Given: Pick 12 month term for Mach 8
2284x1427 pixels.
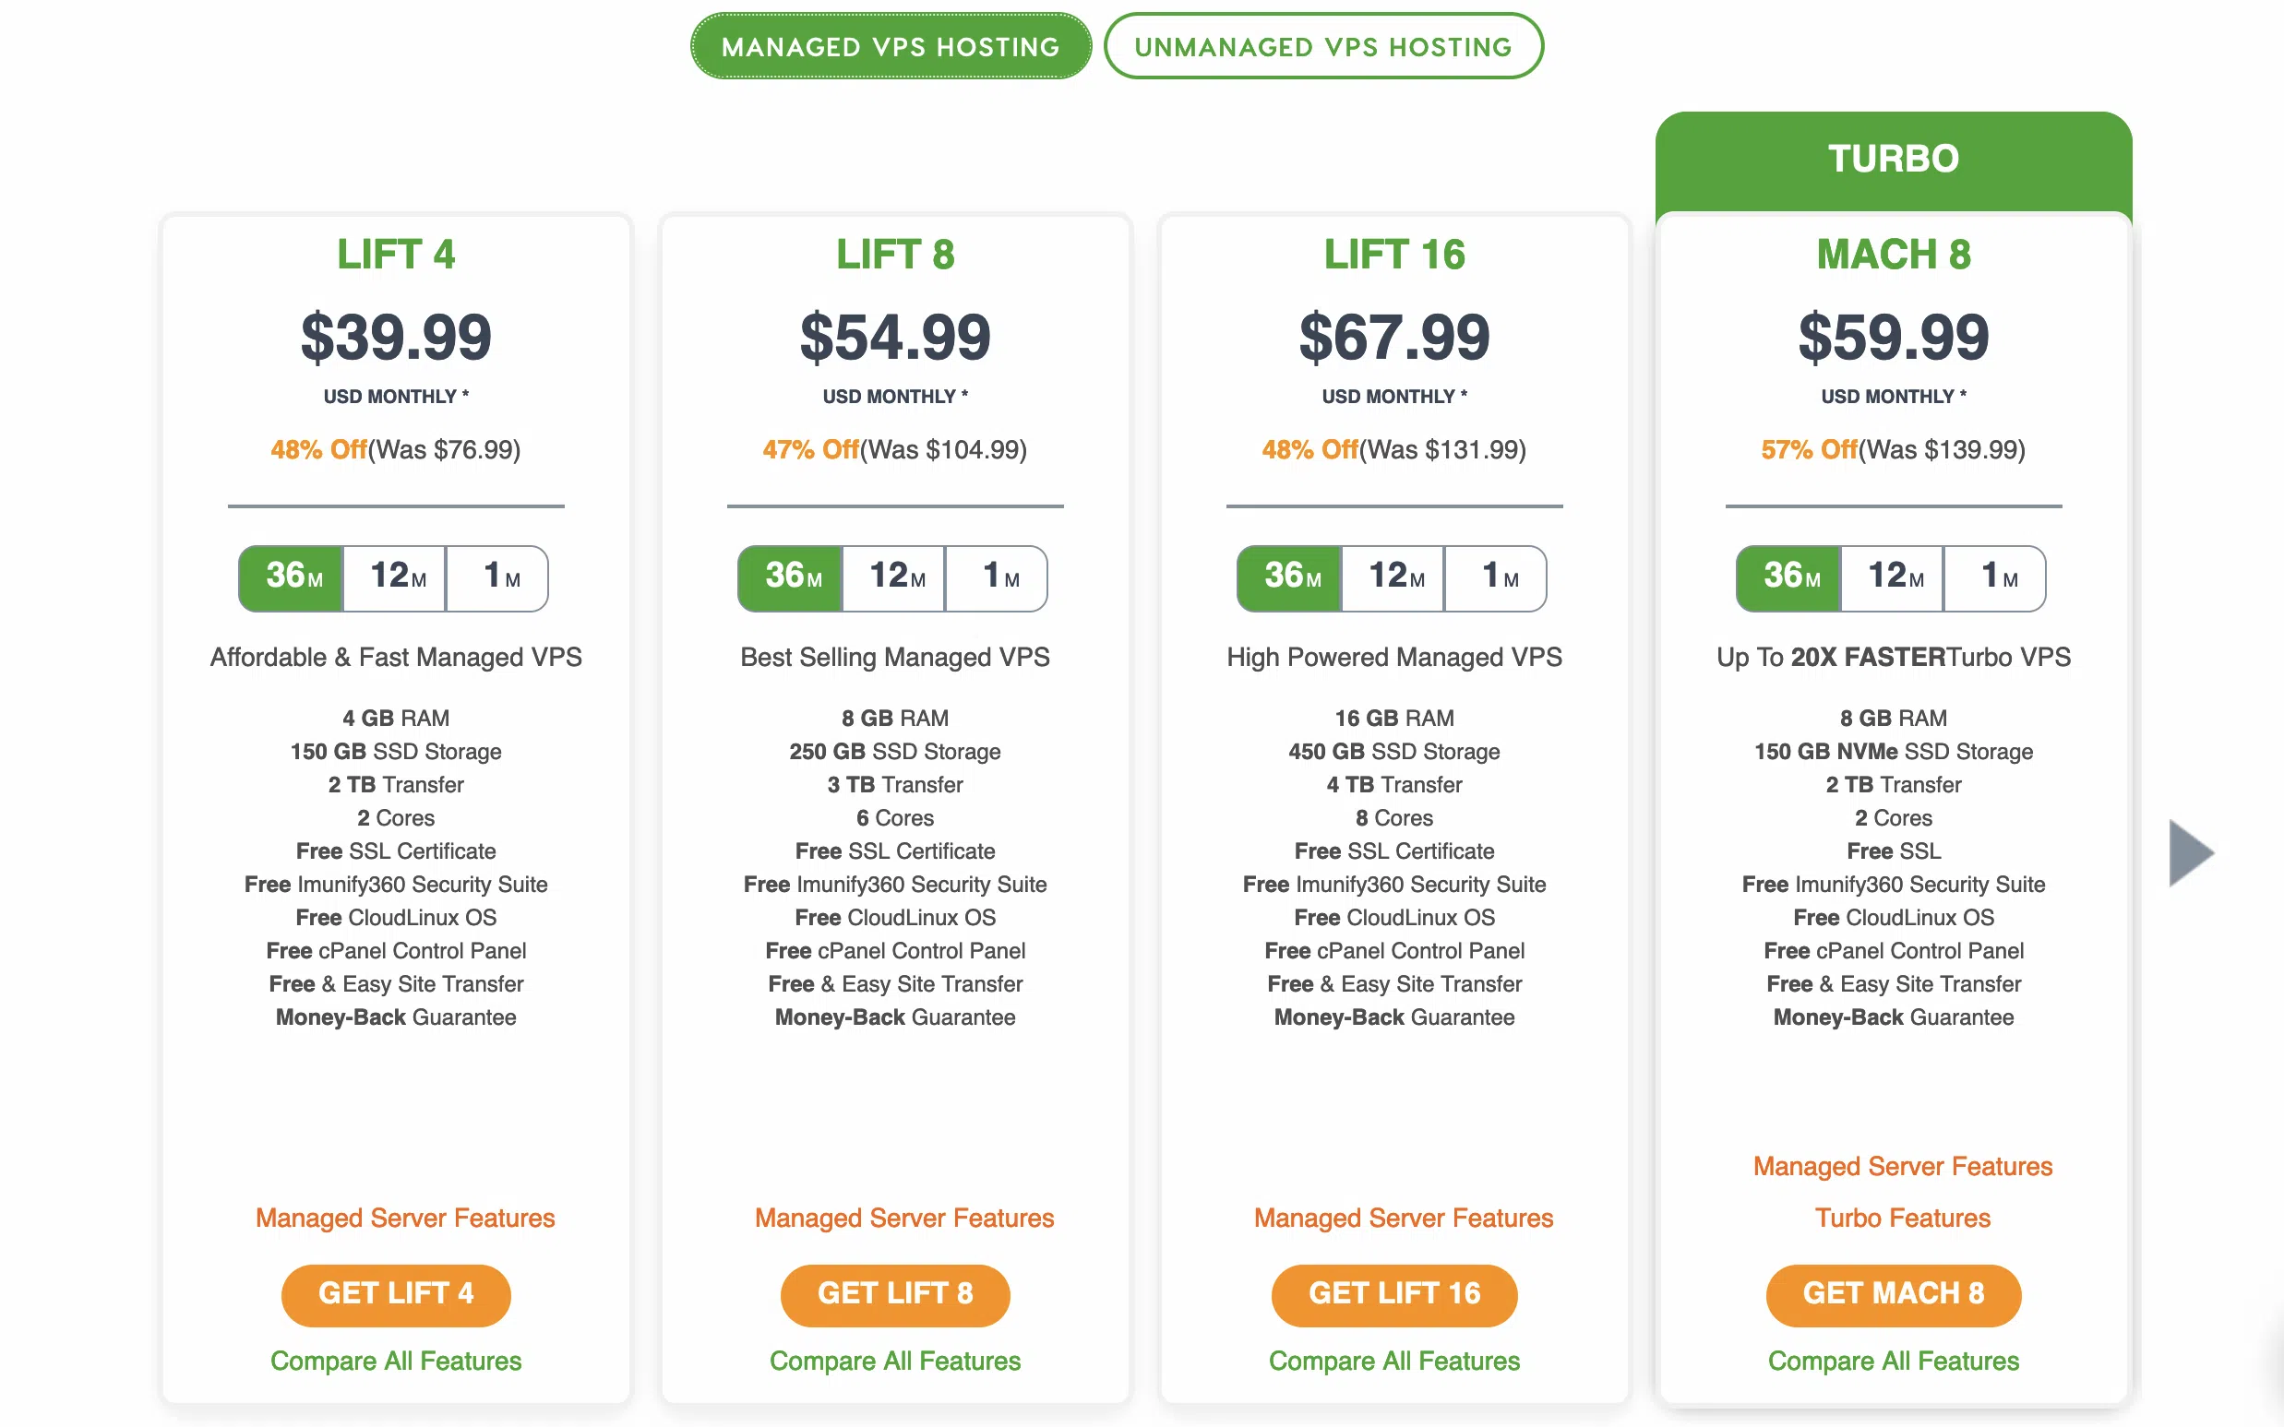Looking at the screenshot, I should pyautogui.click(x=1893, y=577).
